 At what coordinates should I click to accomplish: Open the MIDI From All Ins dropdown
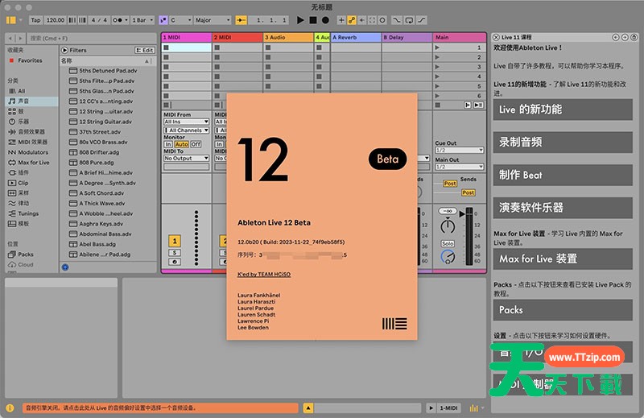[x=187, y=122]
